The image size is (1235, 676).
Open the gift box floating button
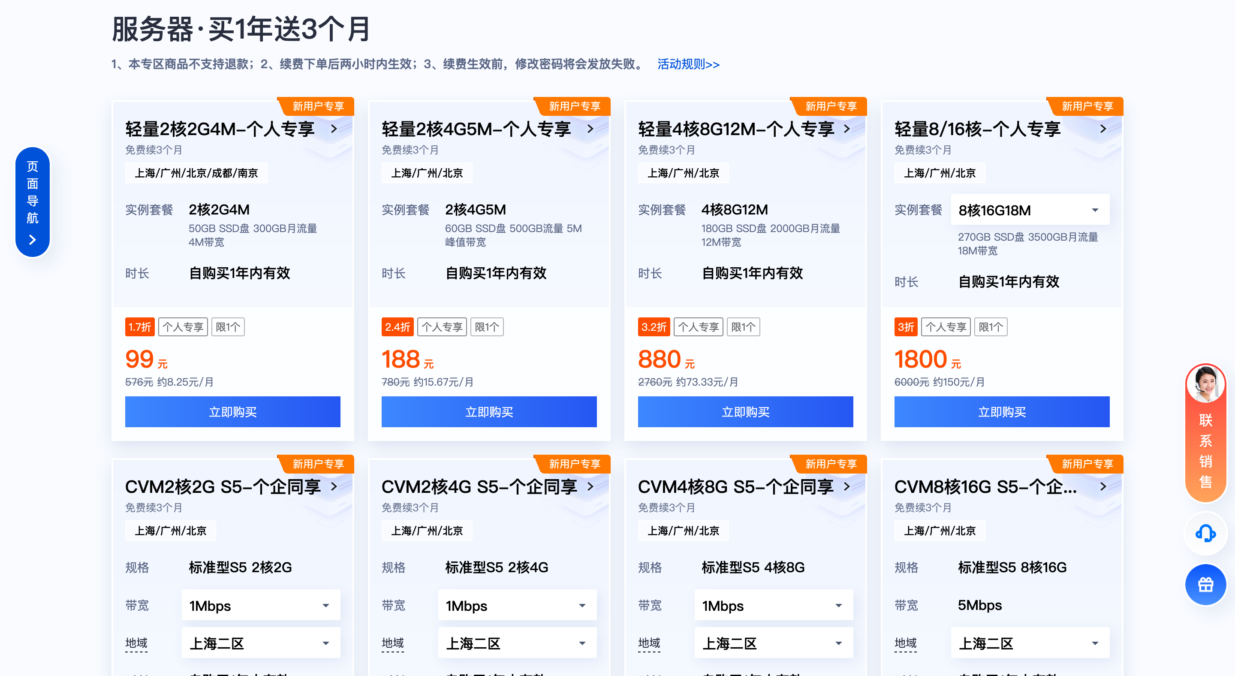pos(1205,585)
